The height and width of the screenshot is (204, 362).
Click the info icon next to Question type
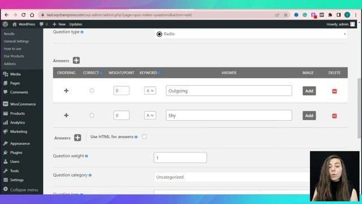pyautogui.click(x=82, y=32)
